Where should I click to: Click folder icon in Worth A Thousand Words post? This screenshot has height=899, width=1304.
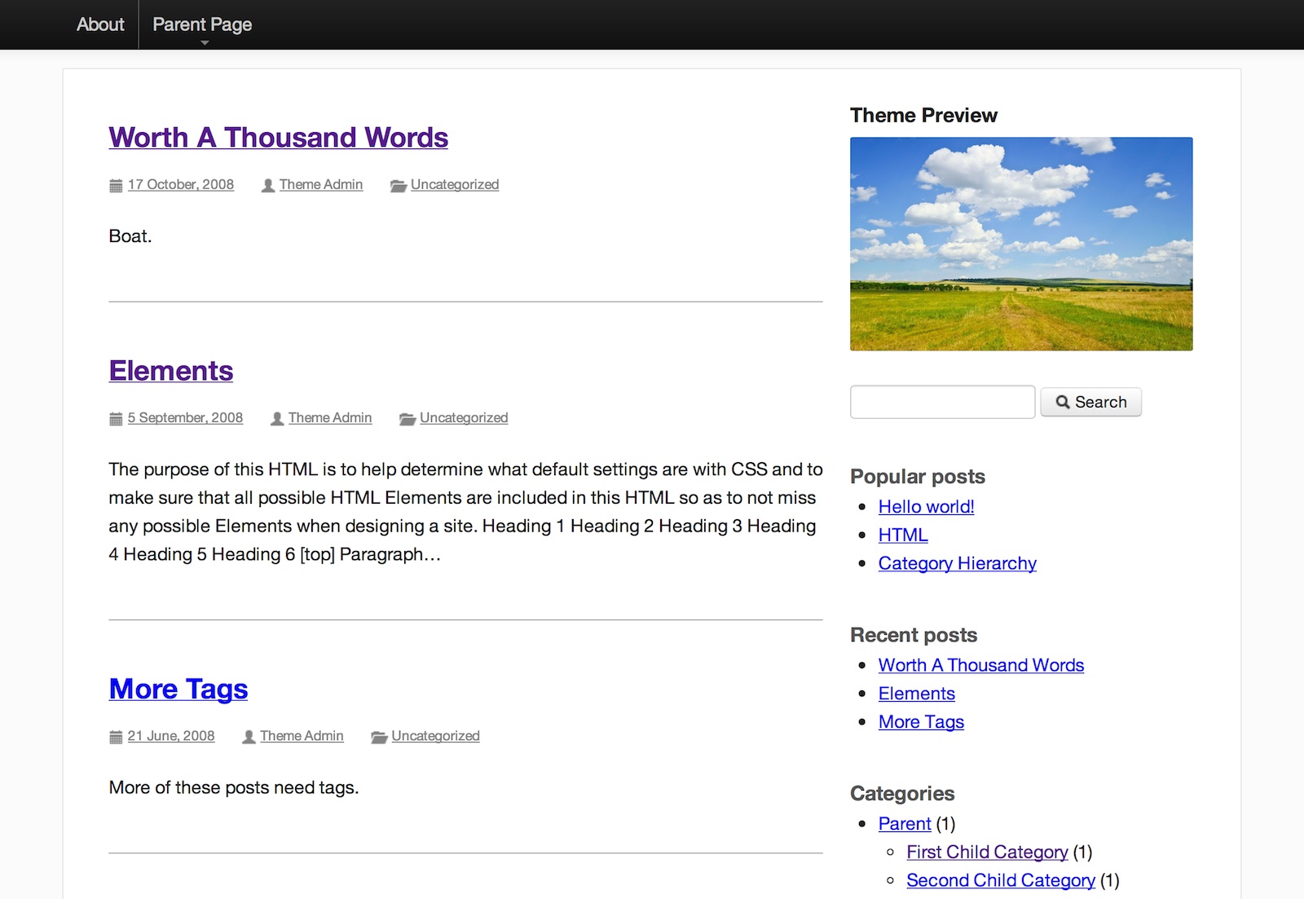tap(398, 186)
